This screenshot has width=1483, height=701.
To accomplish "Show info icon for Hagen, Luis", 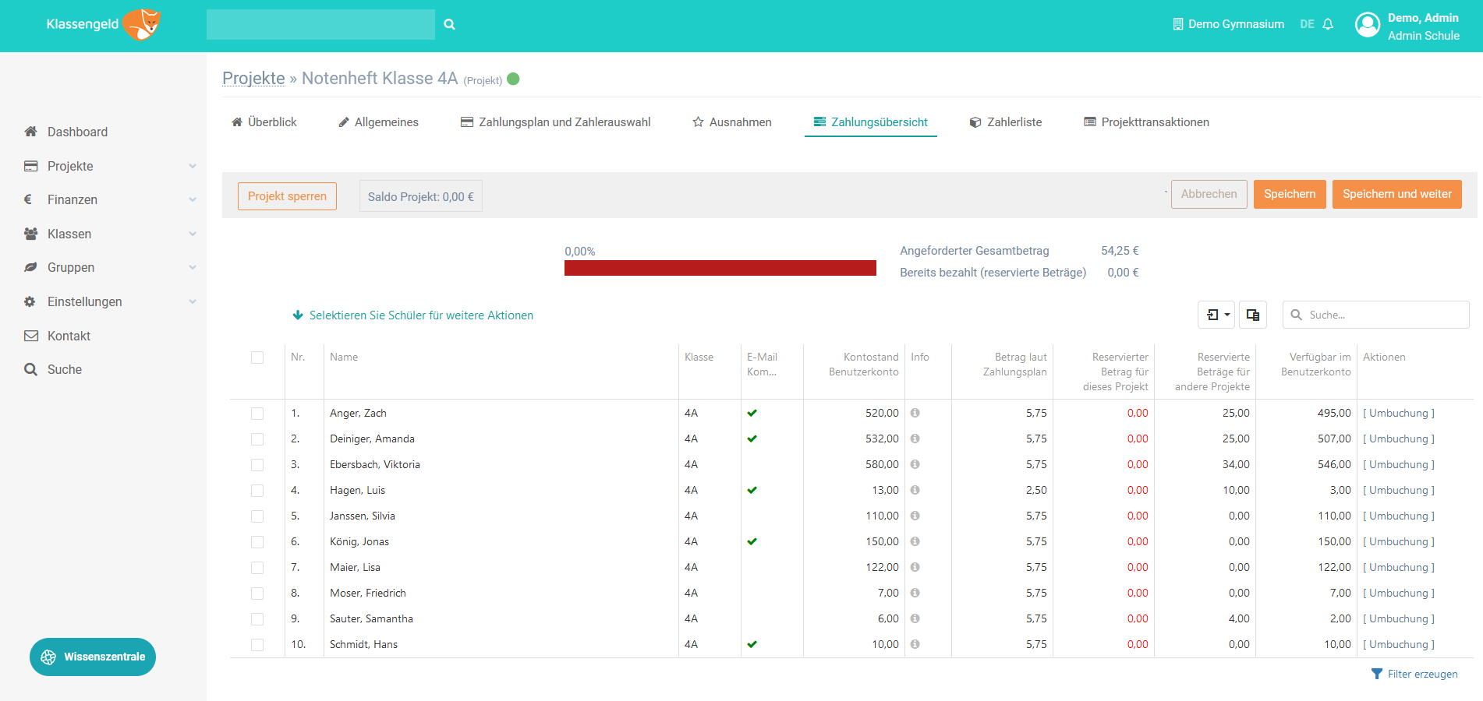I will [915, 490].
